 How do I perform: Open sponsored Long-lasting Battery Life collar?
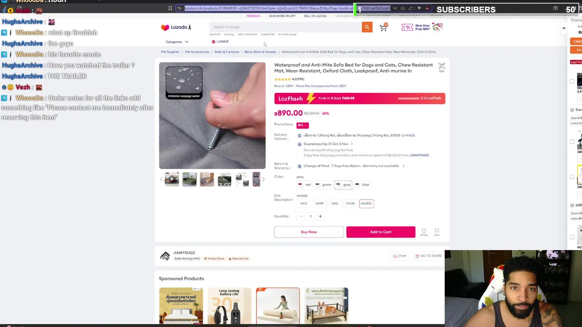[229, 306]
